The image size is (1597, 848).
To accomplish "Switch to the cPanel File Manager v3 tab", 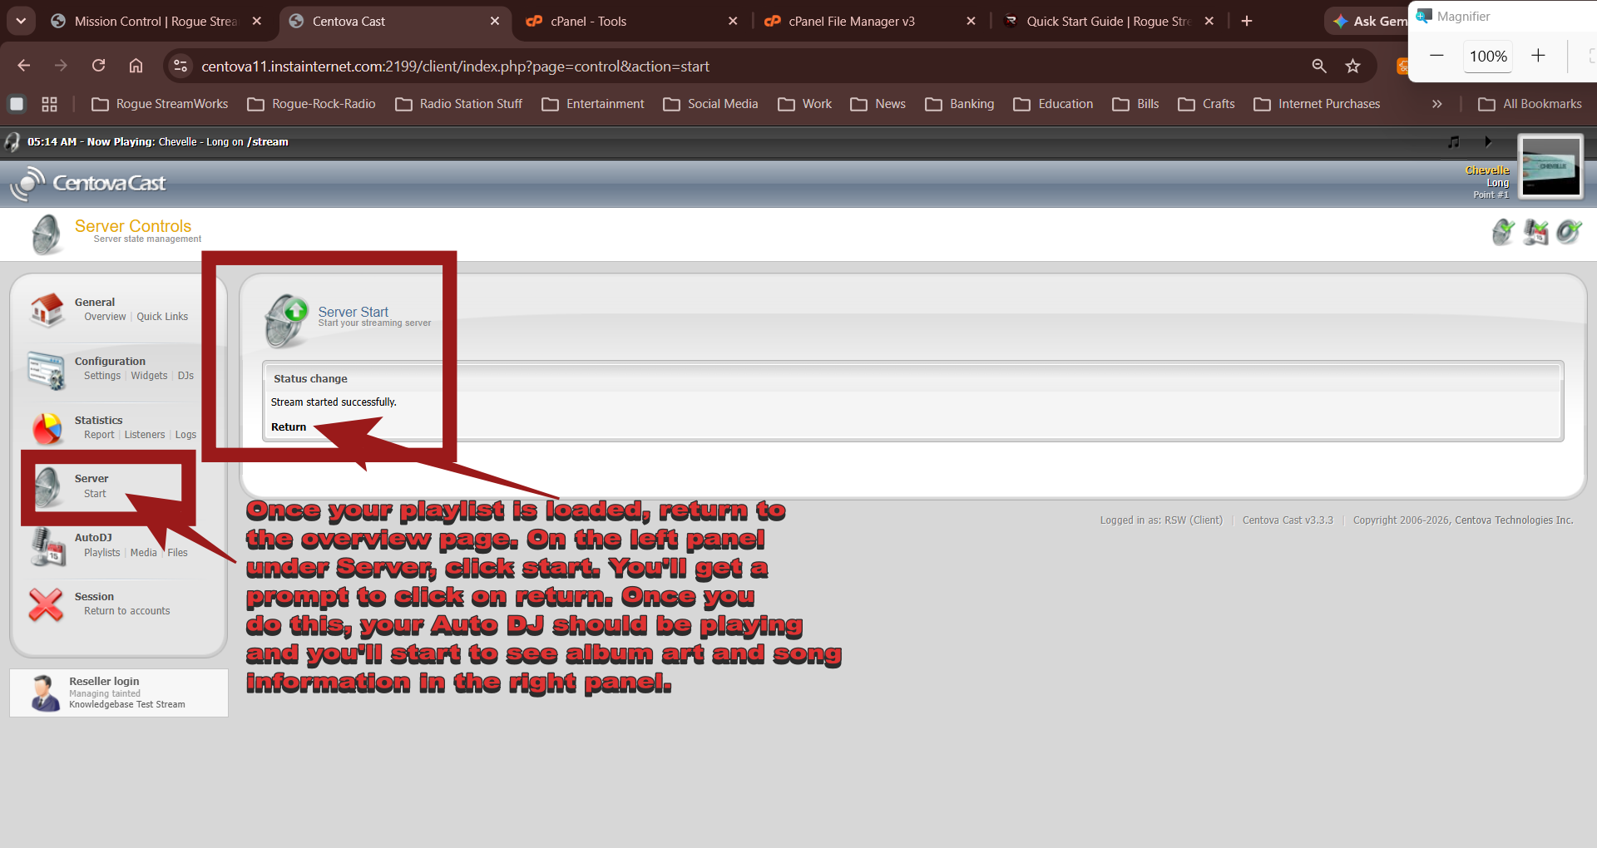I will (870, 21).
